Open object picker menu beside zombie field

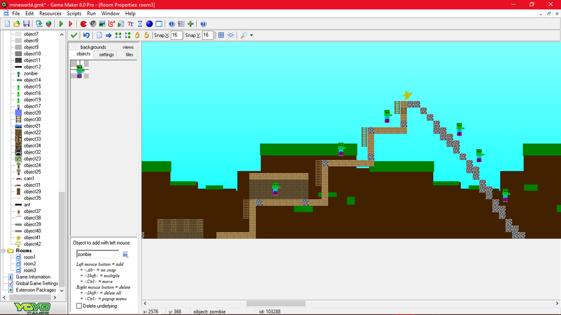[x=125, y=254]
